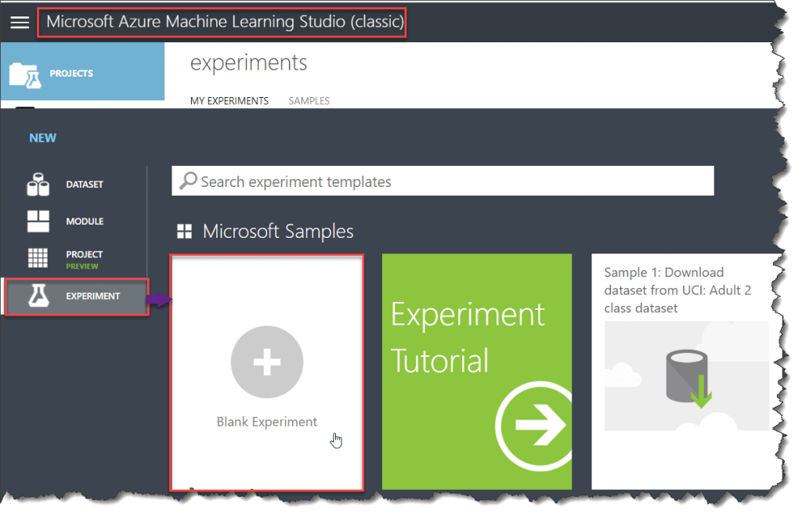Viewport: 802px width, 518px height.
Task: Click the plus circle for a blank experiment
Action: (x=267, y=362)
